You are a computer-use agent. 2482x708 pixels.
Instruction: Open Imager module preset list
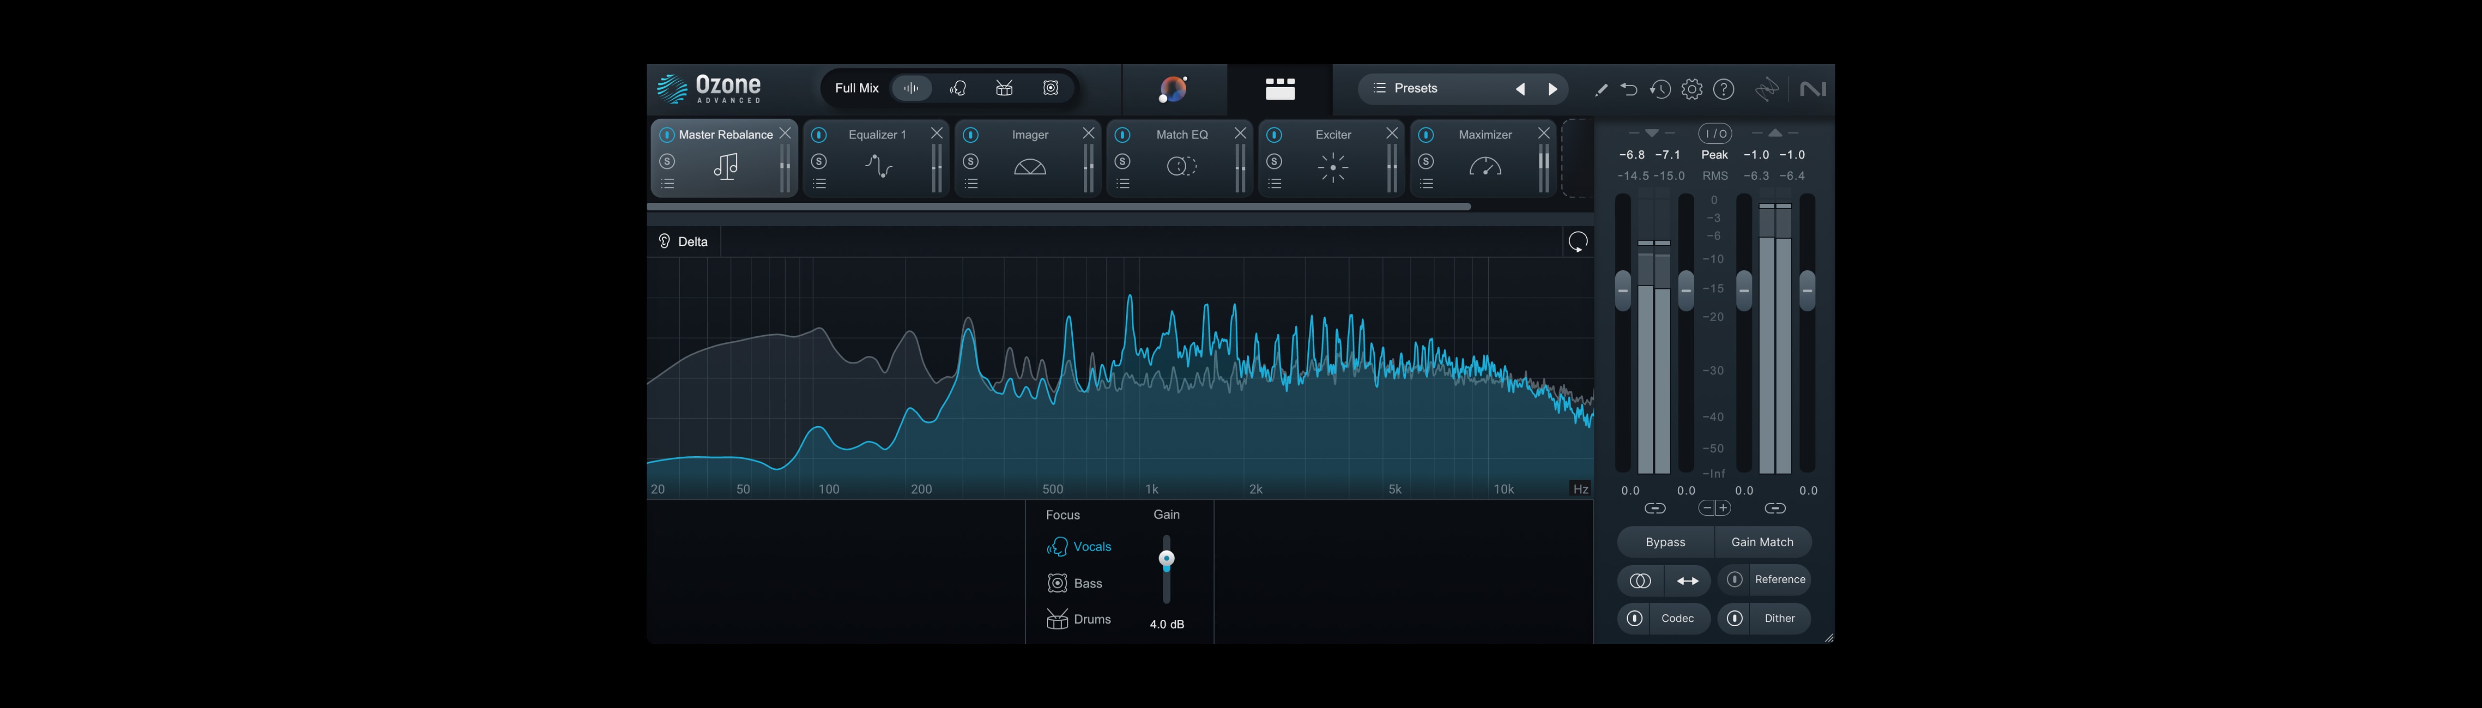coord(971,184)
